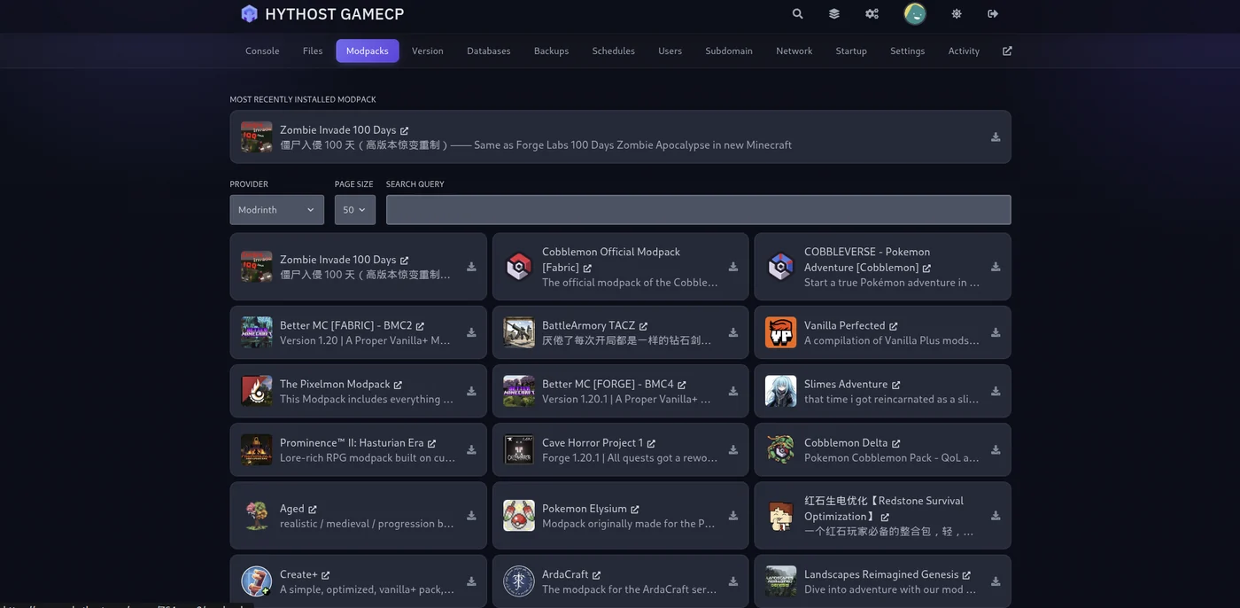The height and width of the screenshot is (608, 1240).
Task: Open ArdaCraft external link icon
Action: pyautogui.click(x=597, y=575)
